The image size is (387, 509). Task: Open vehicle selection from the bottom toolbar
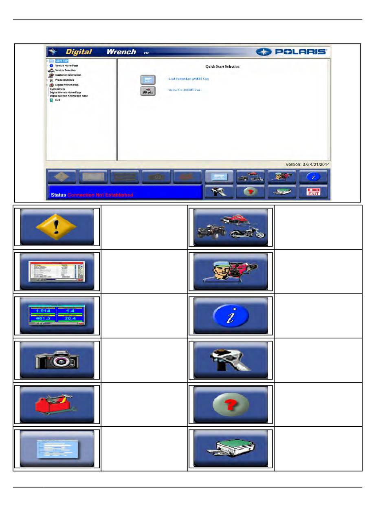click(251, 177)
